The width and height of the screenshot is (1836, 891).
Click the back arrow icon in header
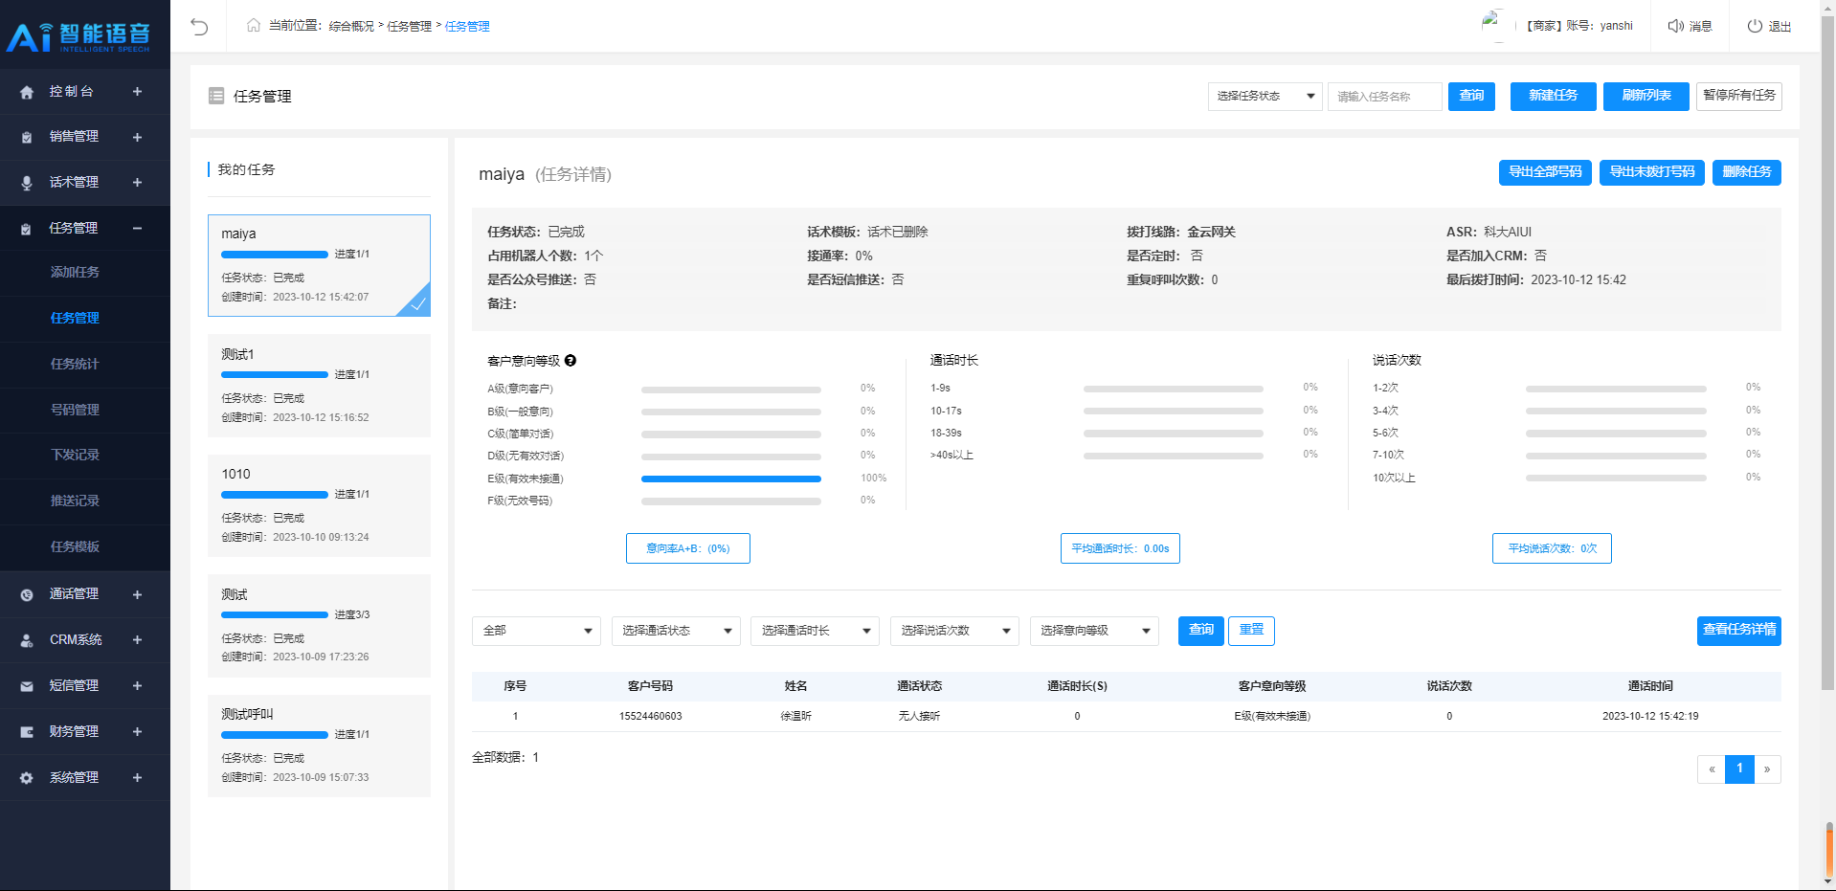(x=199, y=26)
